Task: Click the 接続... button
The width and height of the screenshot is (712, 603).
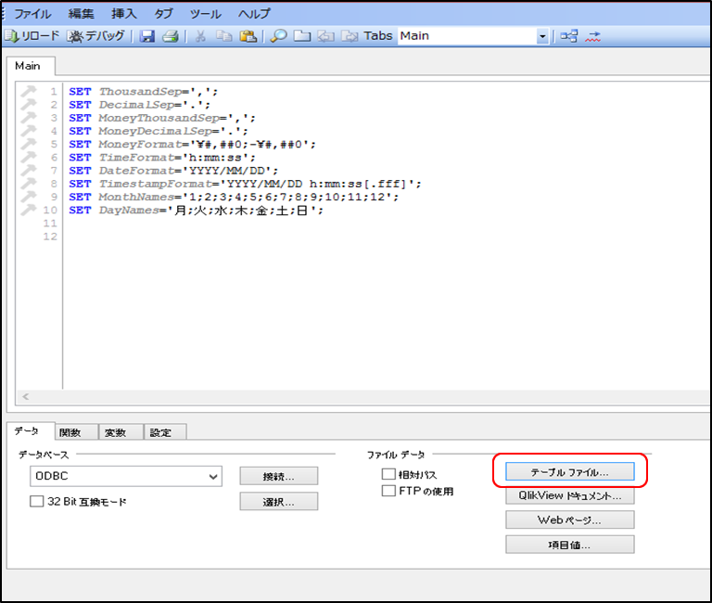Action: (279, 476)
